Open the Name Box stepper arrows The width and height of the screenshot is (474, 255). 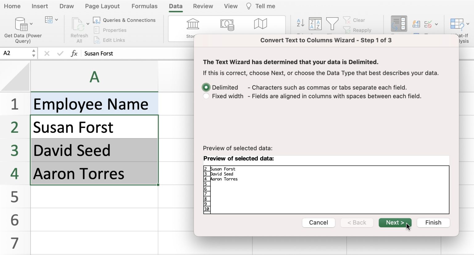click(x=34, y=53)
